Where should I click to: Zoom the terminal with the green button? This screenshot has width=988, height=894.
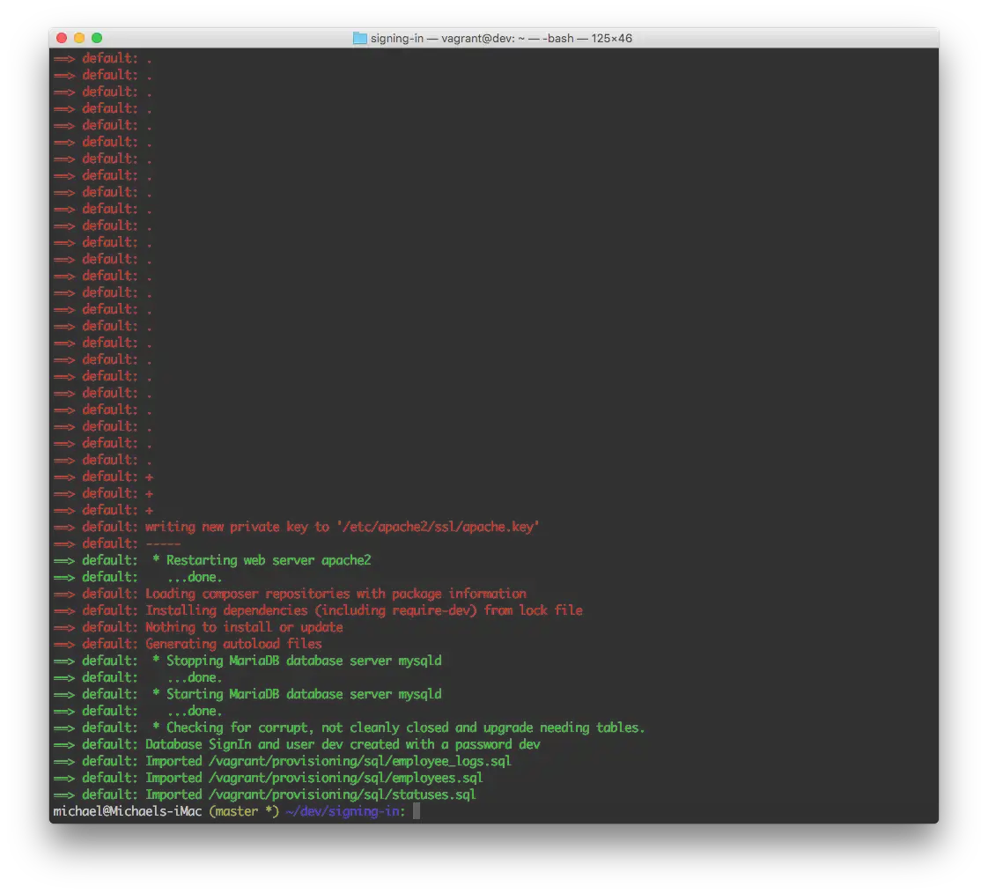(x=97, y=38)
